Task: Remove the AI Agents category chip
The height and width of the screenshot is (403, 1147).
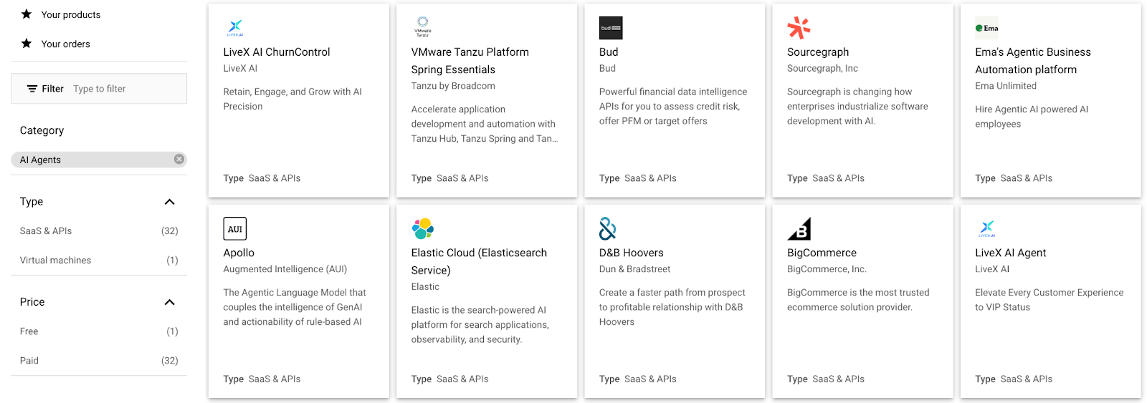Action: [179, 160]
